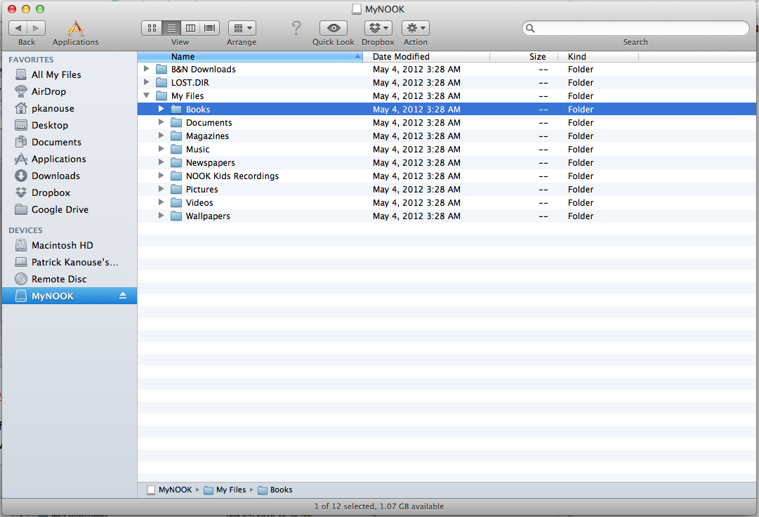Select Macintosh HD in the devices list
The height and width of the screenshot is (517, 759).
click(62, 245)
